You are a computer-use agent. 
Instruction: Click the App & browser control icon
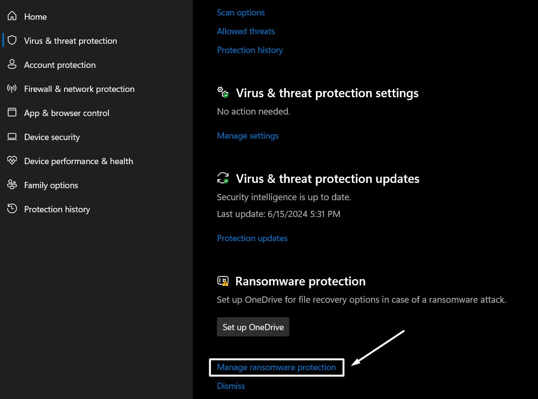[12, 113]
